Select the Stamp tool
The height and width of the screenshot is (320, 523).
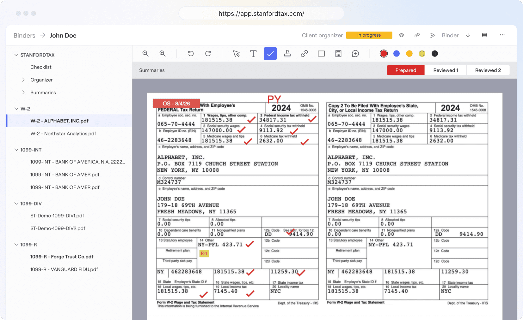tap(287, 54)
